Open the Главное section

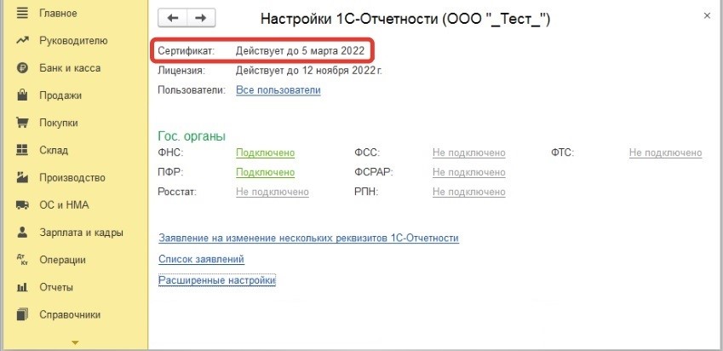point(58,13)
